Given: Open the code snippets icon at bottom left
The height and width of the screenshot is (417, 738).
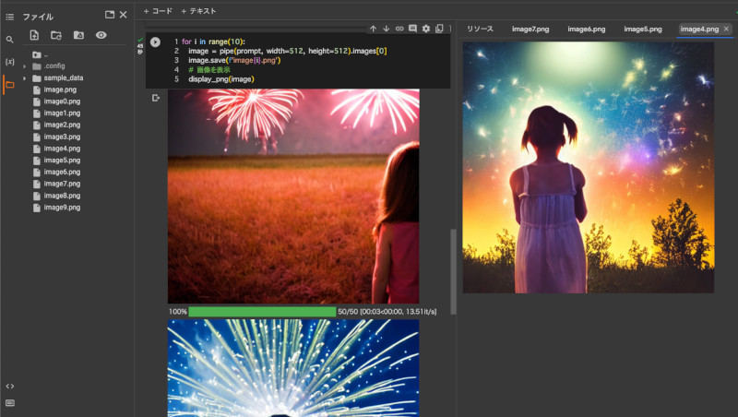Looking at the screenshot, I should (x=9, y=386).
